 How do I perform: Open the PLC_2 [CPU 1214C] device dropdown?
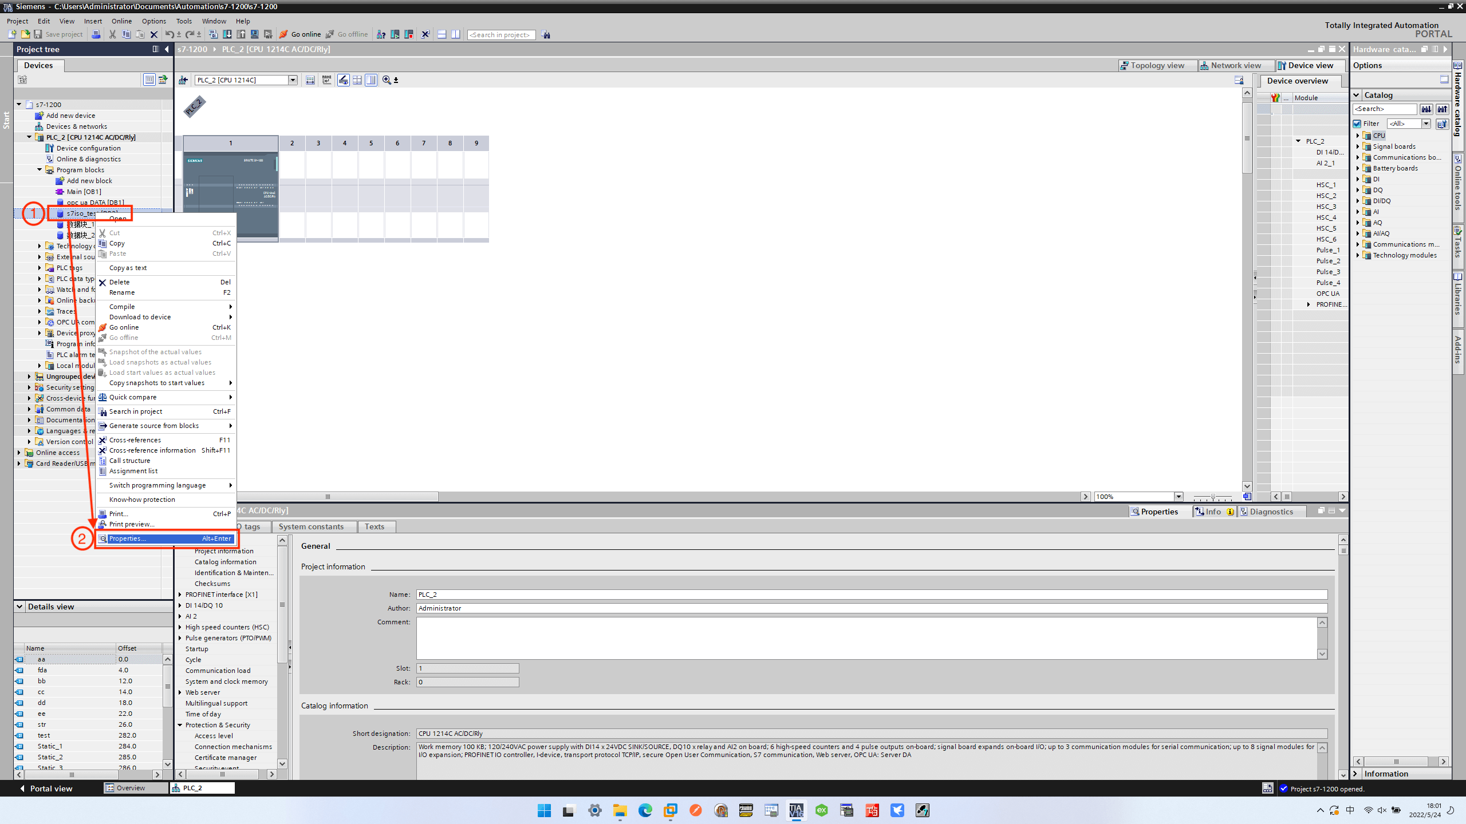[x=293, y=80]
